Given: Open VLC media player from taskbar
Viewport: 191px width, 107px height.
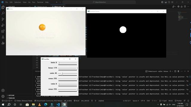Looking at the screenshot, I should 40,104.
